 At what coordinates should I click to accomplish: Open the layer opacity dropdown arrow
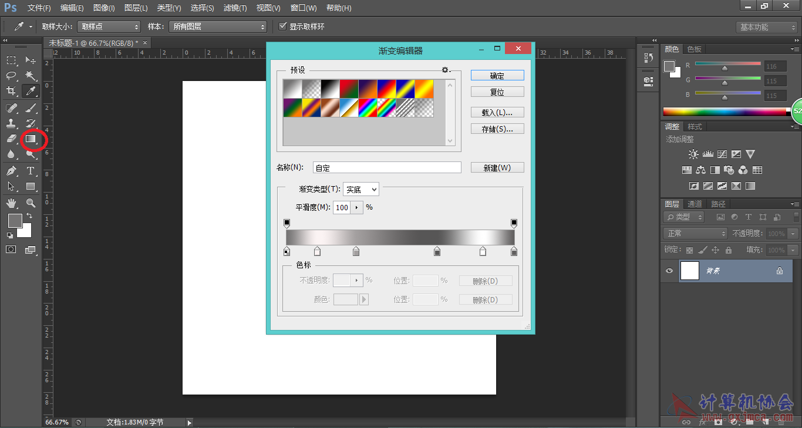tap(794, 234)
